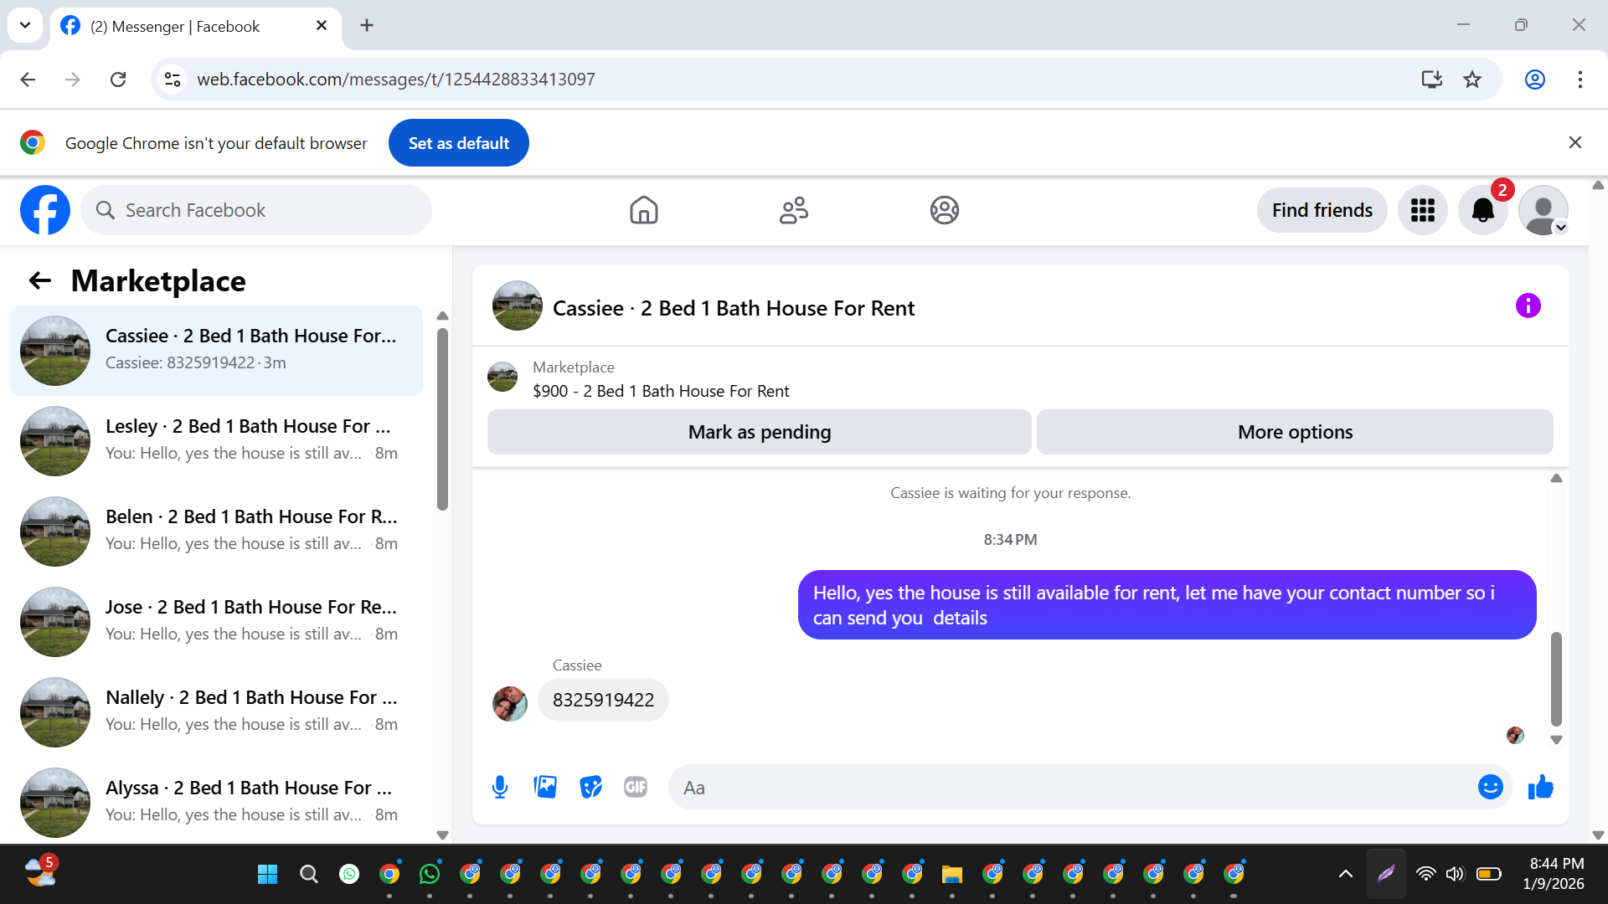Click the Mark as pending button
Screen dimensions: 1608x904
click(759, 432)
